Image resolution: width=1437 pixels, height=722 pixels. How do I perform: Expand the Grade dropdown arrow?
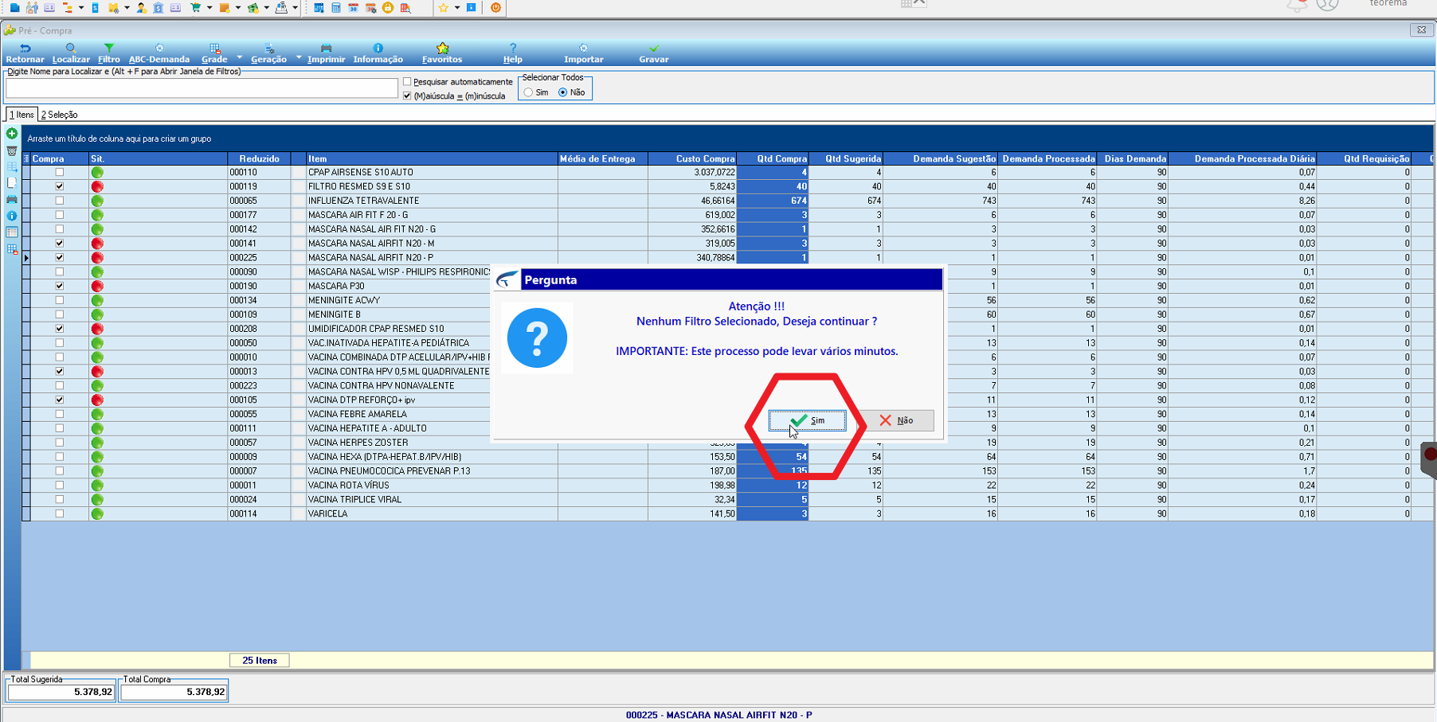[x=239, y=57]
